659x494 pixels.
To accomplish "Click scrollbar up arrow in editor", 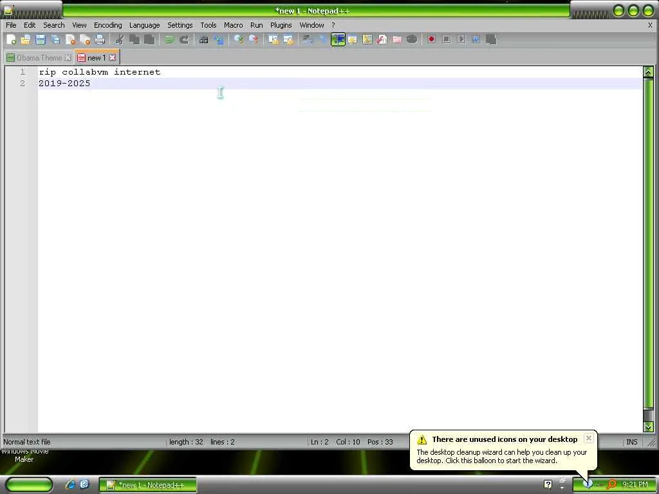I will click(648, 72).
